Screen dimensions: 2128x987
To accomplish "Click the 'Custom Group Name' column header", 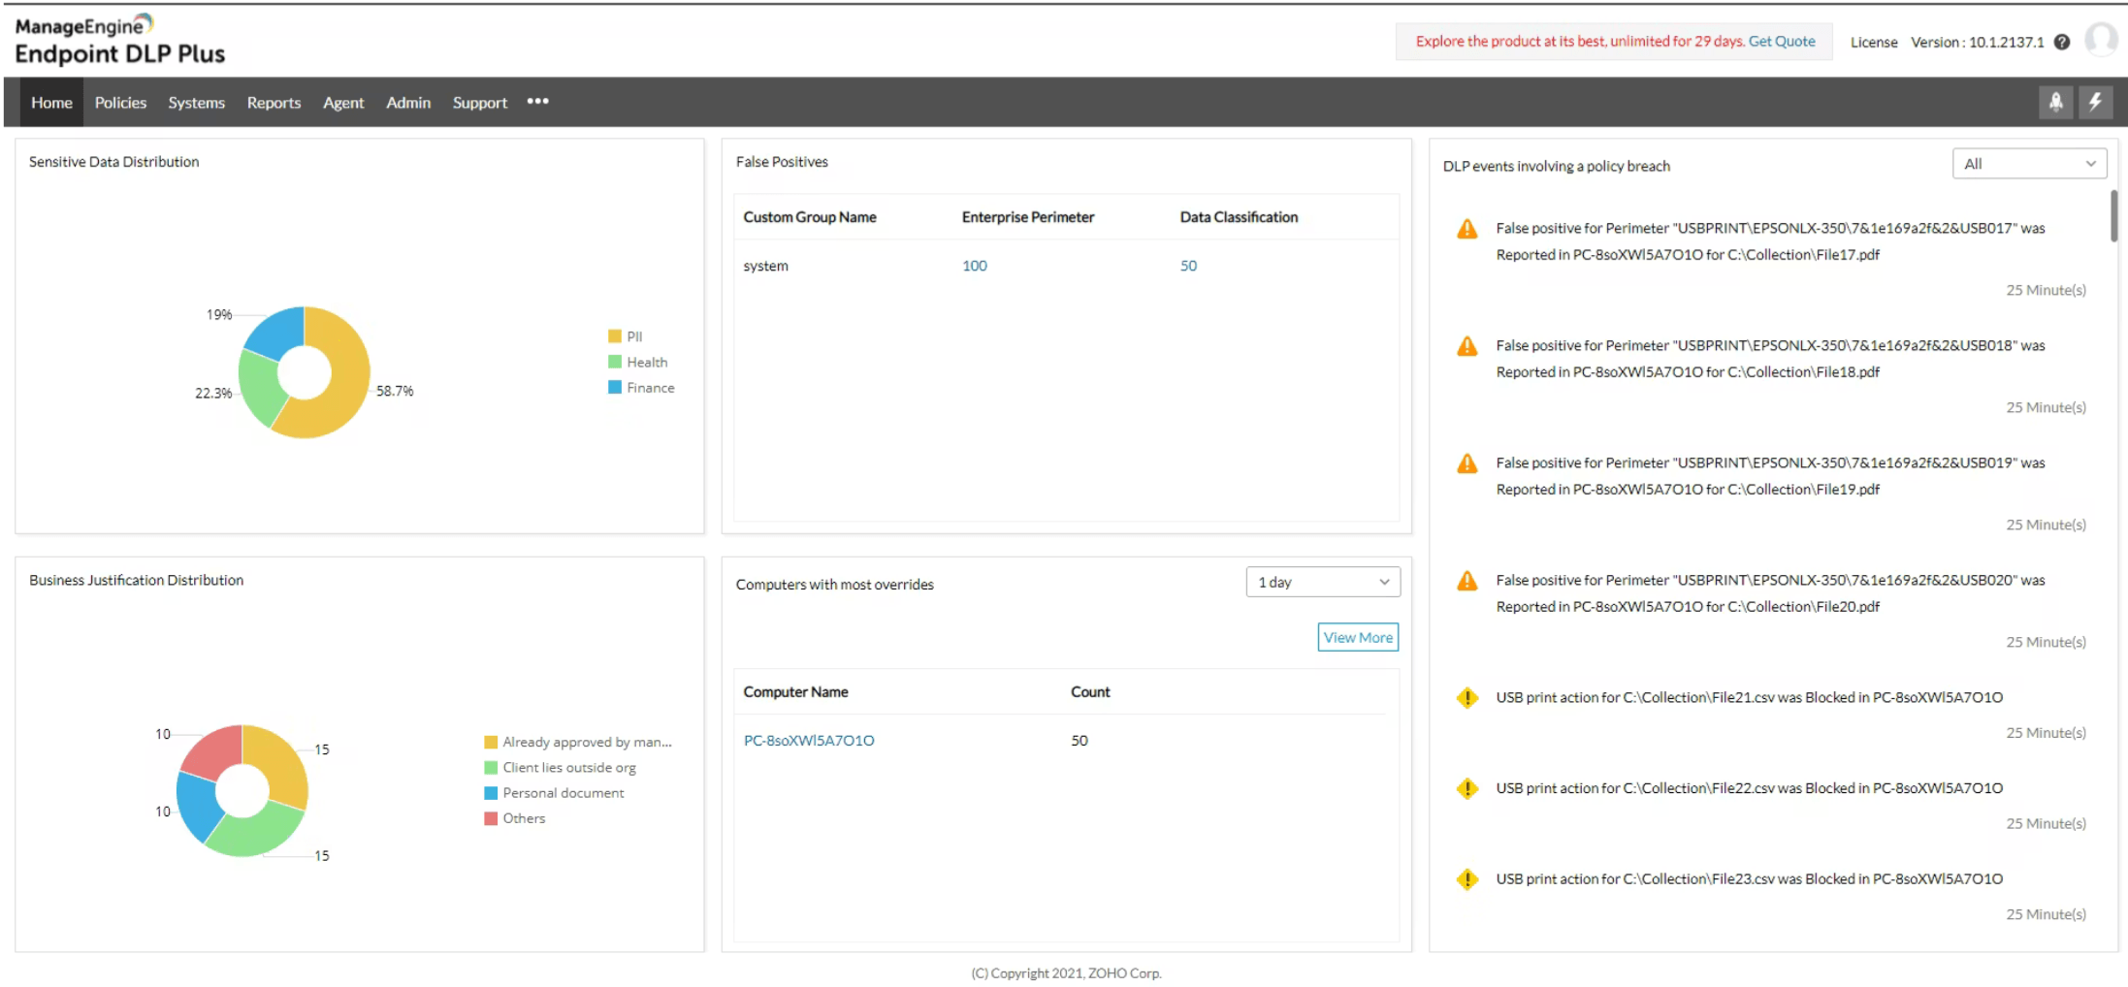I will tap(810, 217).
